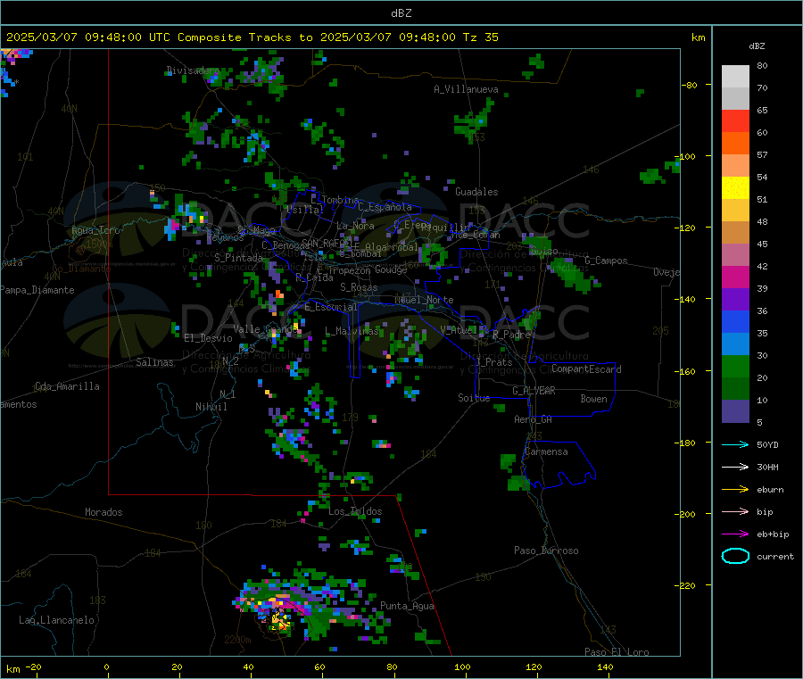803x679 pixels.
Task: Click the Bowen map label
Action: pyautogui.click(x=594, y=399)
